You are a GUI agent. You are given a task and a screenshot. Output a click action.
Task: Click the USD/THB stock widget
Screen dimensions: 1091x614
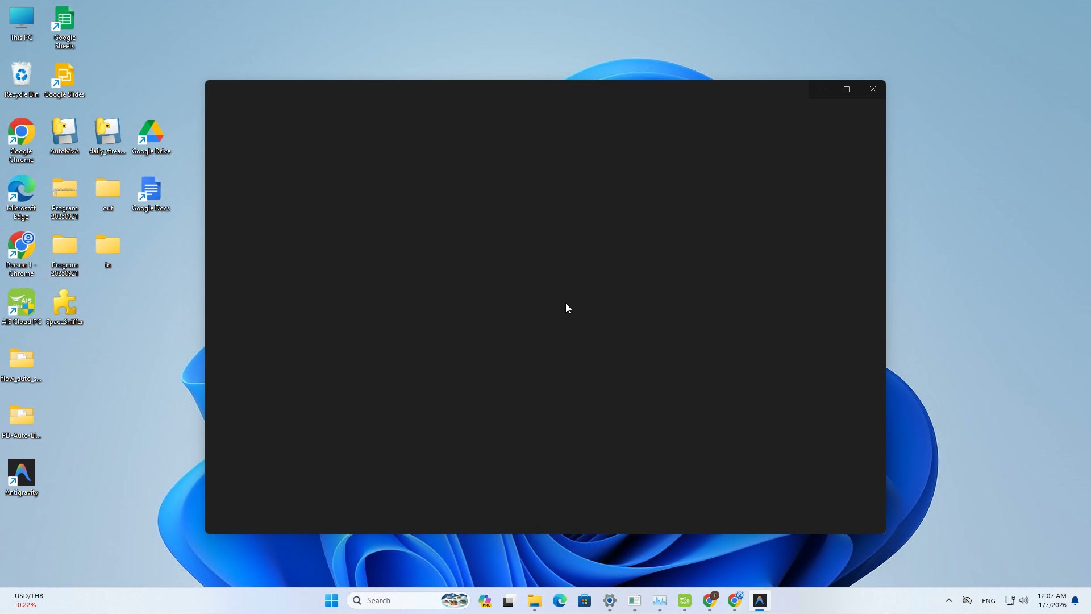28,600
